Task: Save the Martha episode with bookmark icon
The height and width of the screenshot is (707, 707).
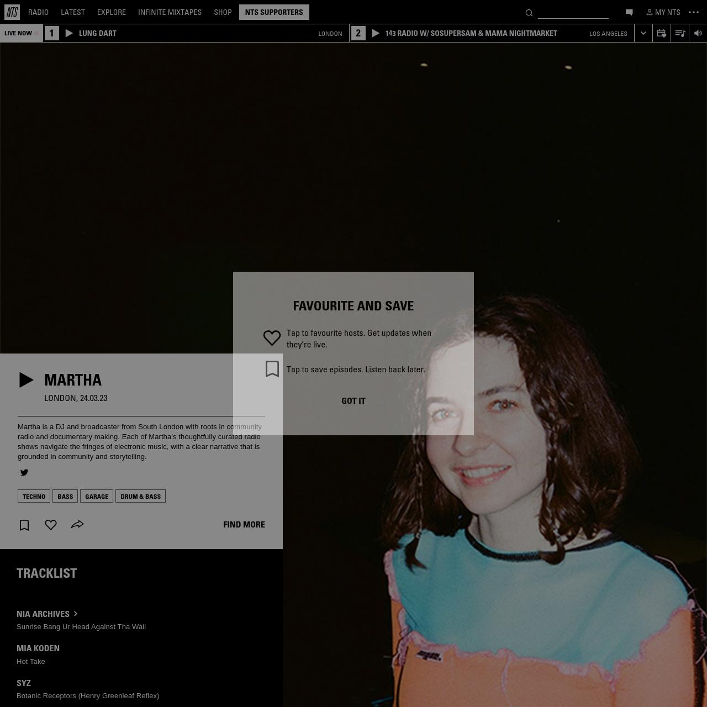Action: tap(24, 525)
